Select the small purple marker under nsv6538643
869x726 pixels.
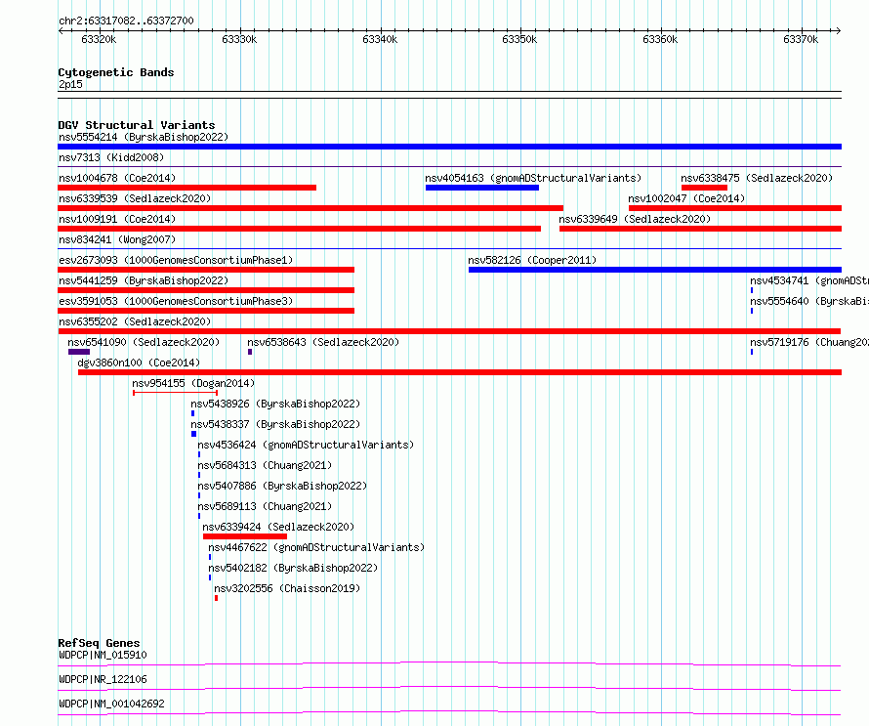tap(250, 352)
